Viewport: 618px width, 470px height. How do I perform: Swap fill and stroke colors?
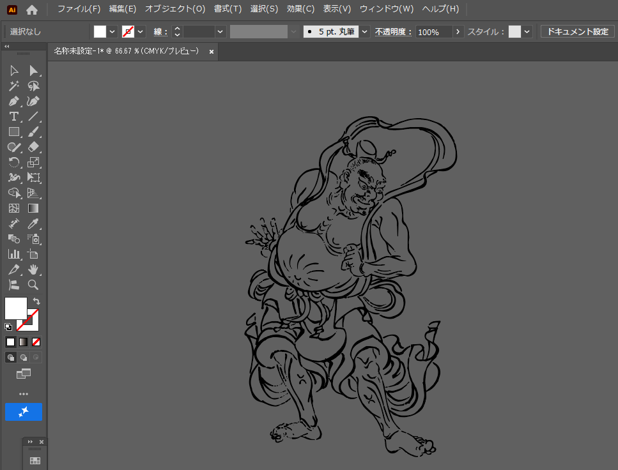point(36,301)
